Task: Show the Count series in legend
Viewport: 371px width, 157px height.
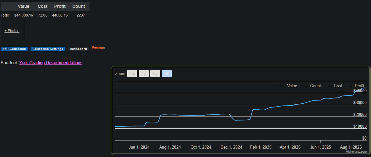Action: [x=312, y=86]
